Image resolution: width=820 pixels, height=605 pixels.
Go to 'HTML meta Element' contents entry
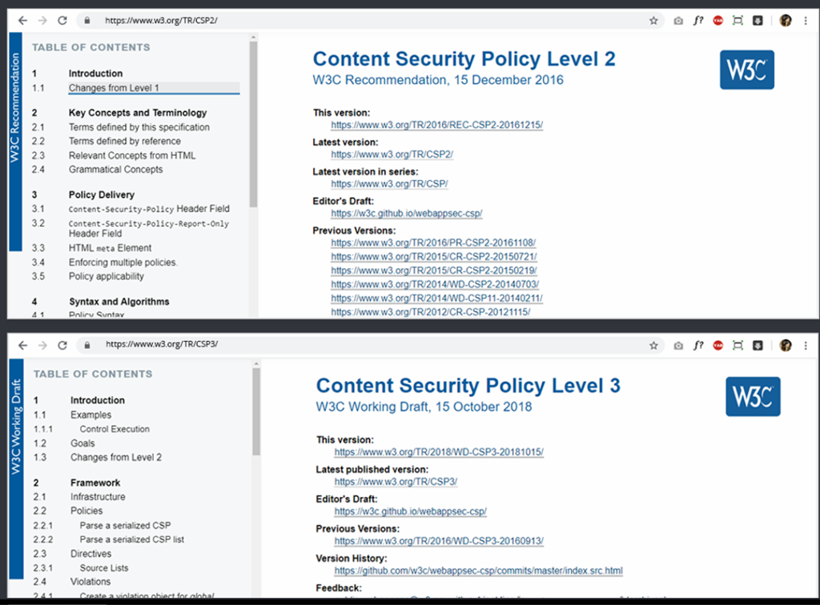[x=110, y=248]
